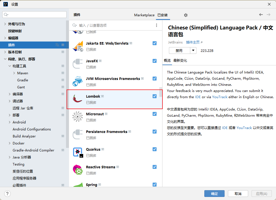
Task: Go forward using the right arrow
Action: tap(268, 15)
